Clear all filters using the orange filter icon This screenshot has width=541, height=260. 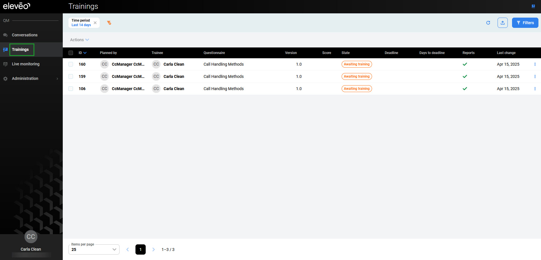(109, 23)
